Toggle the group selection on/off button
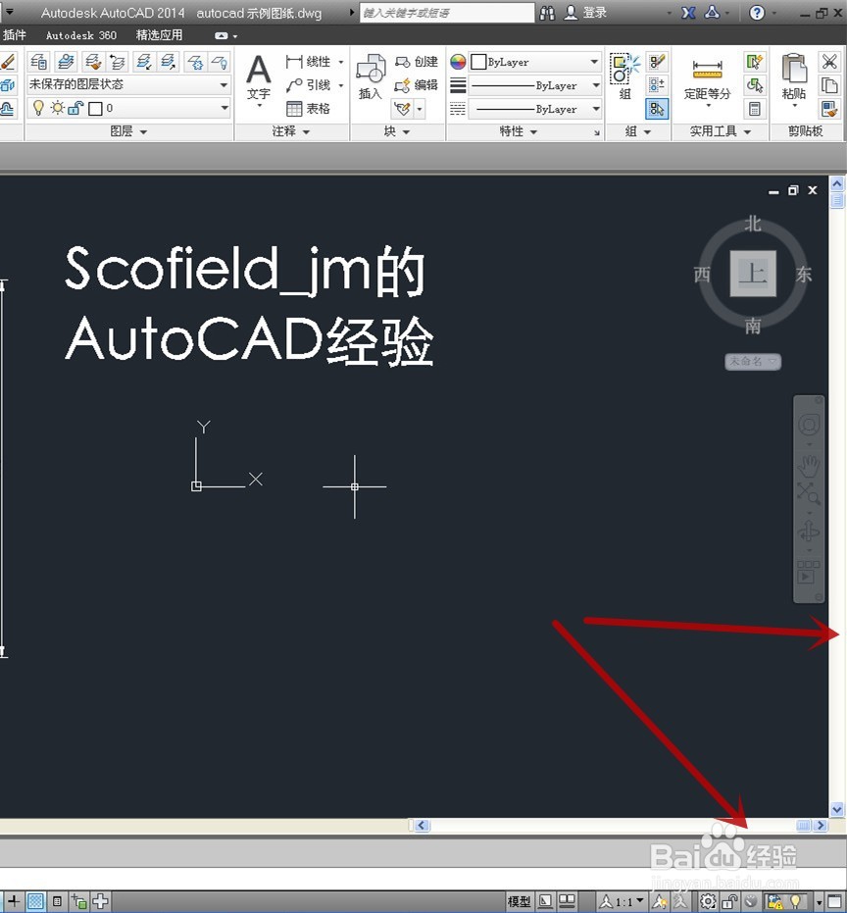 (x=657, y=108)
